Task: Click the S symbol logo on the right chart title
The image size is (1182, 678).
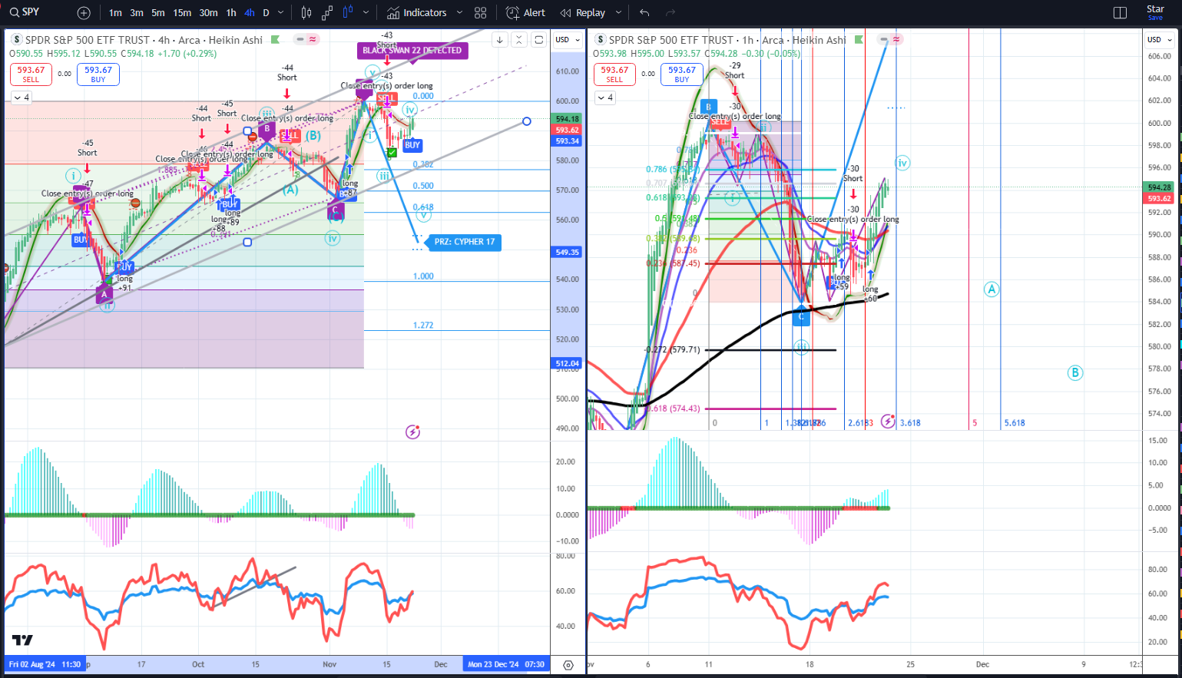Action: pos(601,40)
